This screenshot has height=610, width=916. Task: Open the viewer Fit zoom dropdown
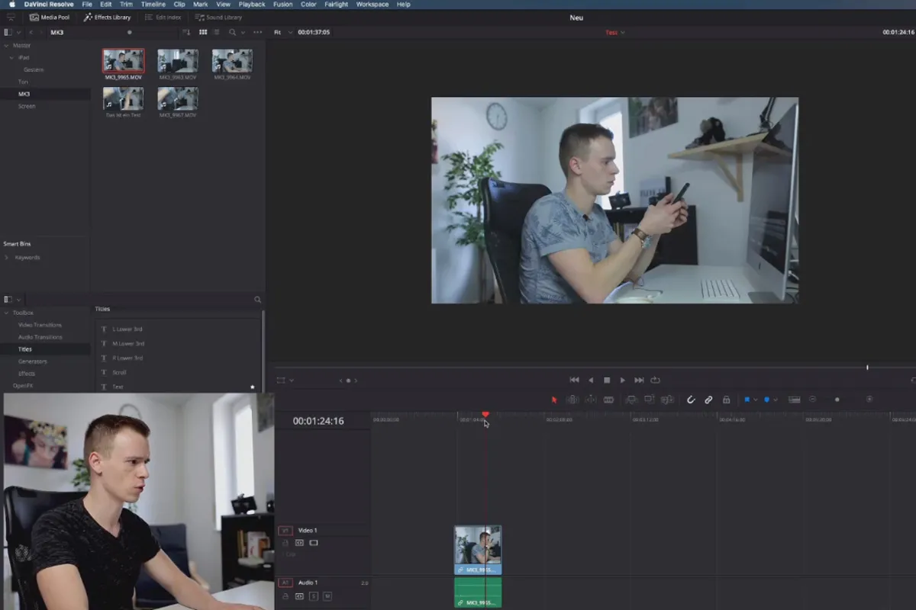[x=282, y=32]
